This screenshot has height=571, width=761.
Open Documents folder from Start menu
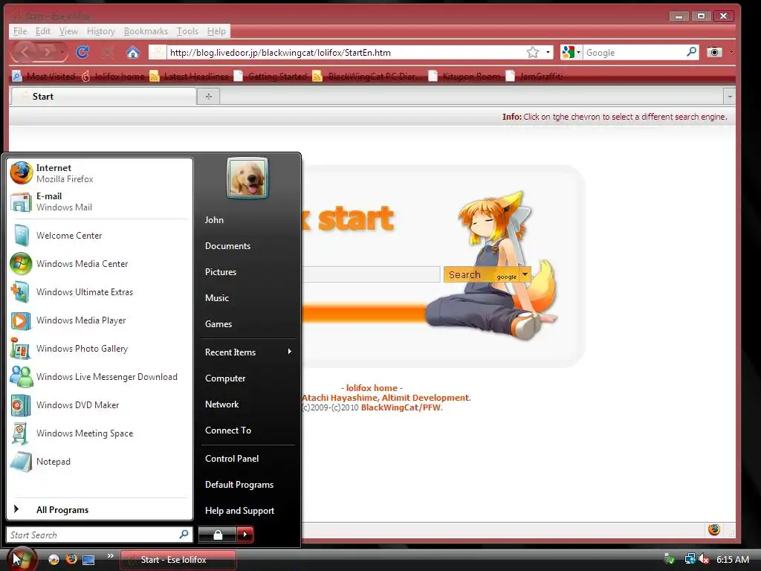coord(247,245)
